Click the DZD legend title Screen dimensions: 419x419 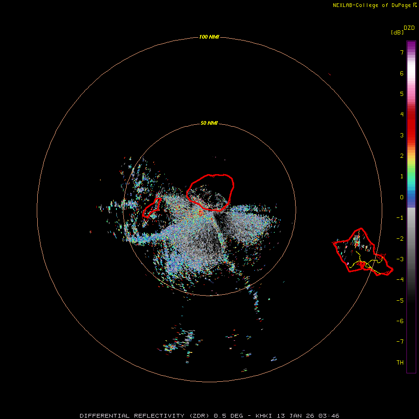[x=409, y=28]
